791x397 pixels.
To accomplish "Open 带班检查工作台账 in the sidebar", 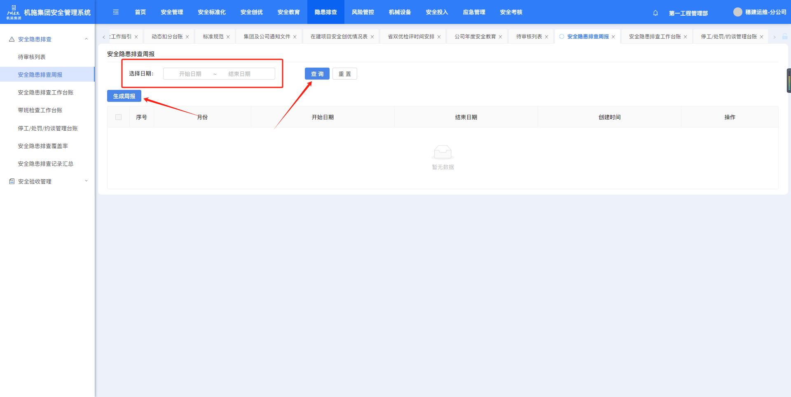I will 40,110.
